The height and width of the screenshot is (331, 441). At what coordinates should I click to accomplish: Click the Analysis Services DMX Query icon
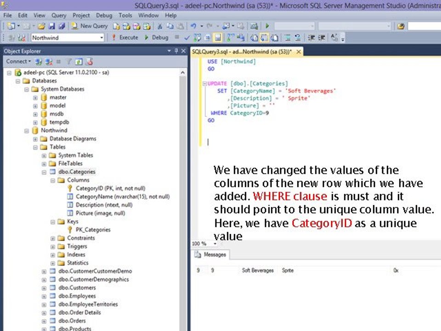coord(136,26)
